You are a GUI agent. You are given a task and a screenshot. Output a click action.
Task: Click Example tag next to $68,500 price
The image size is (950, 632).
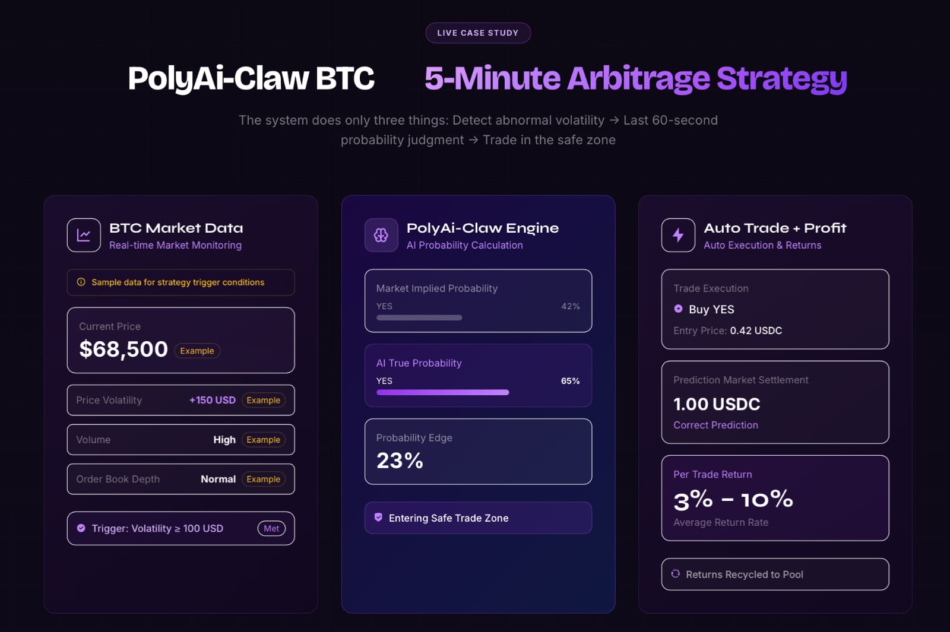pyautogui.click(x=197, y=351)
